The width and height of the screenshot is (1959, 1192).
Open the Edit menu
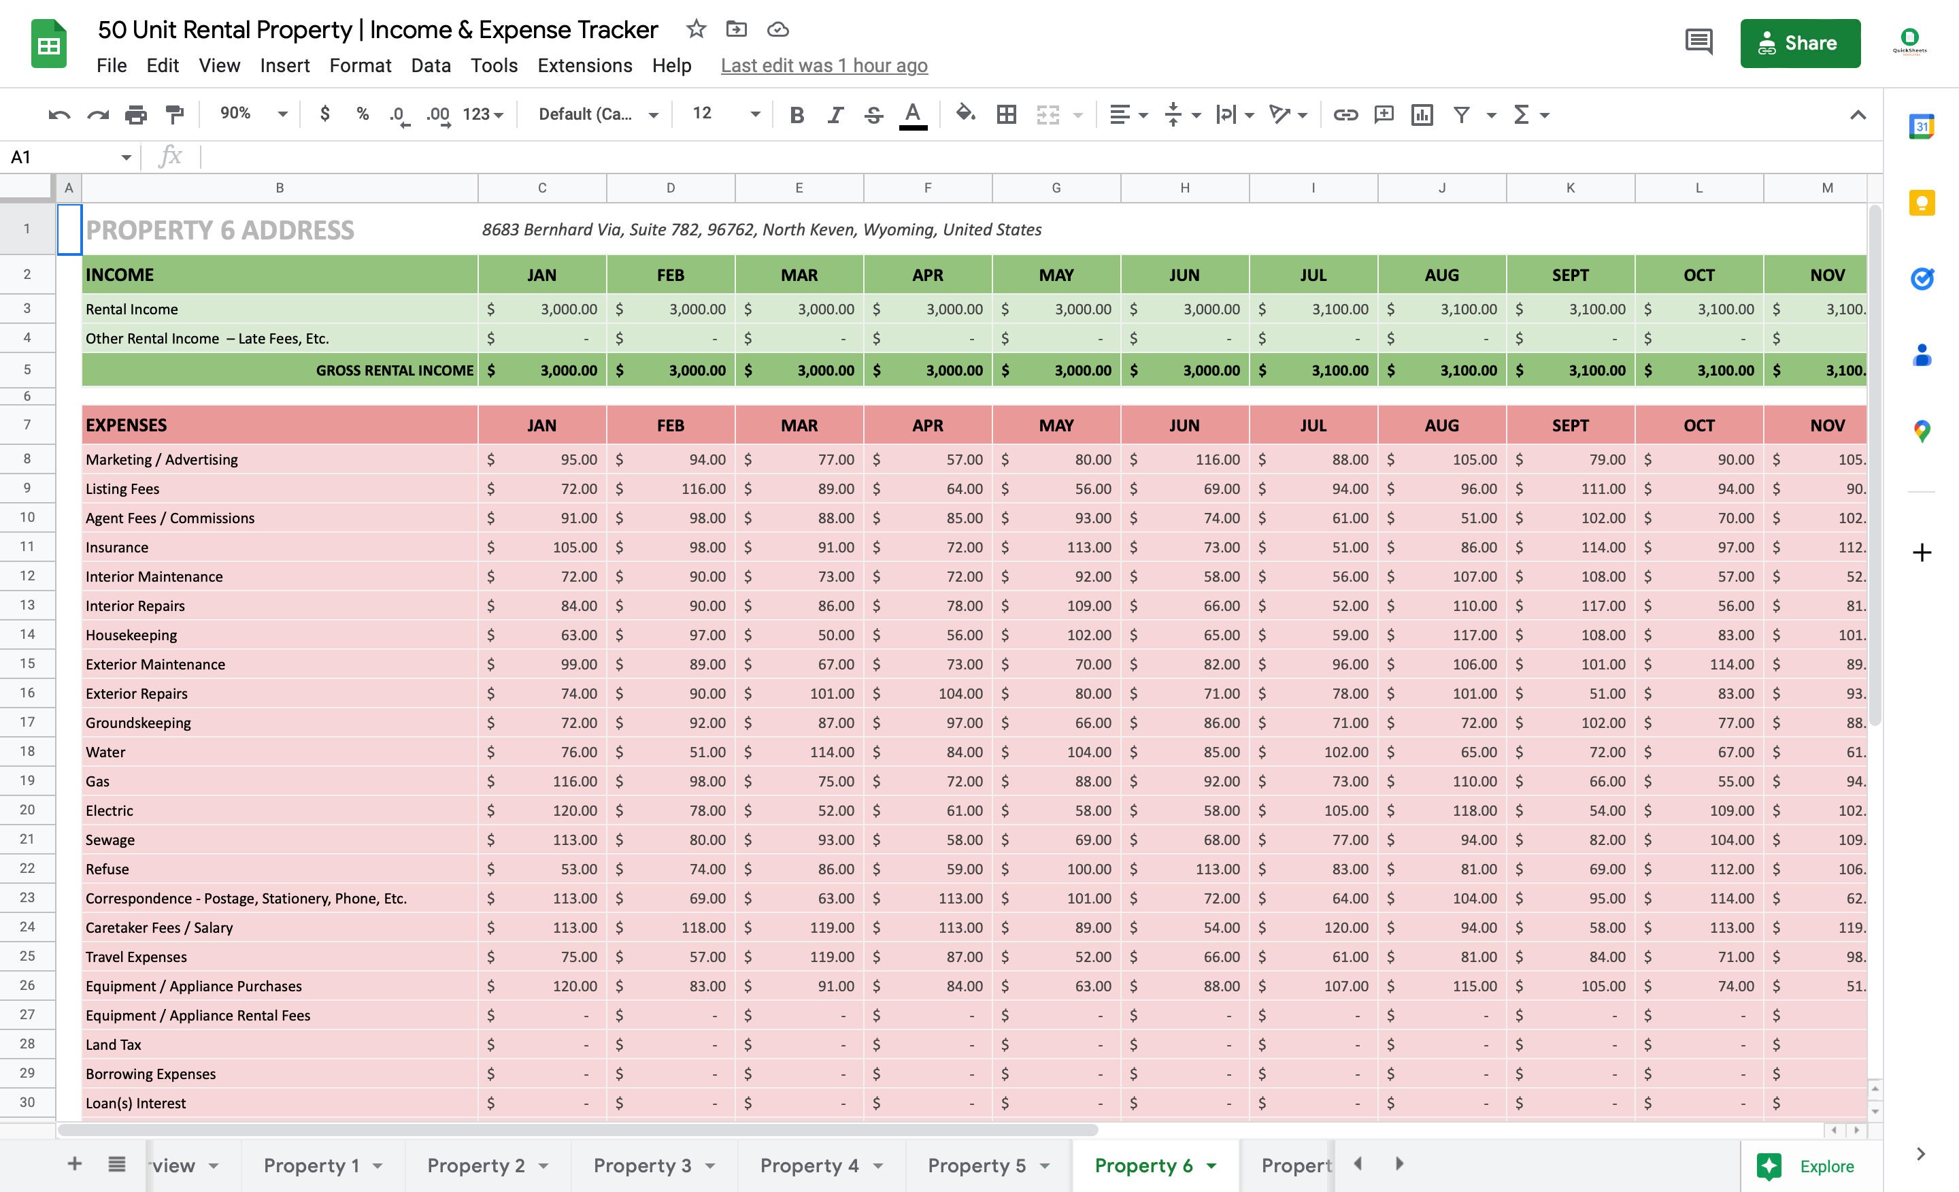coord(162,65)
